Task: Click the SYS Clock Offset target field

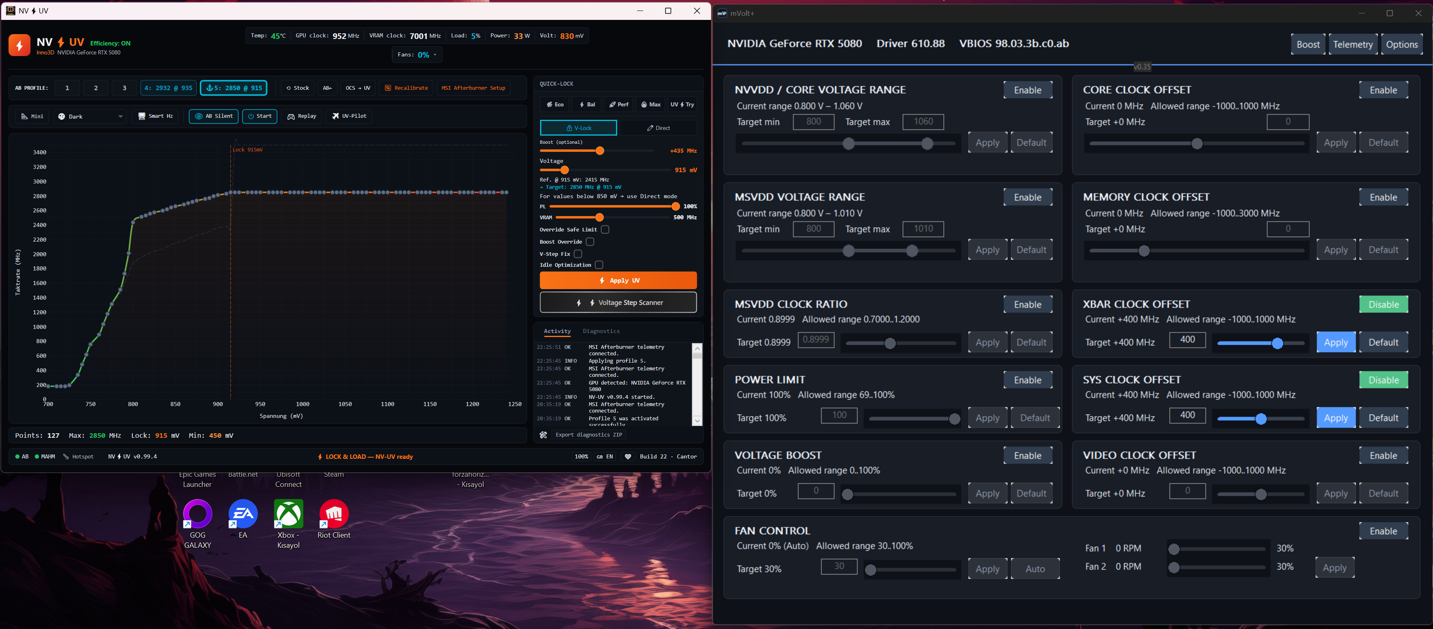Action: pos(1187,415)
